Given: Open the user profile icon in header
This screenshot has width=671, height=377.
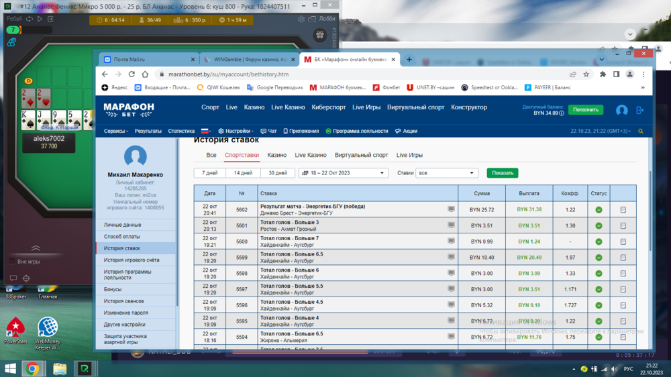Looking at the screenshot, I should coord(621,110).
